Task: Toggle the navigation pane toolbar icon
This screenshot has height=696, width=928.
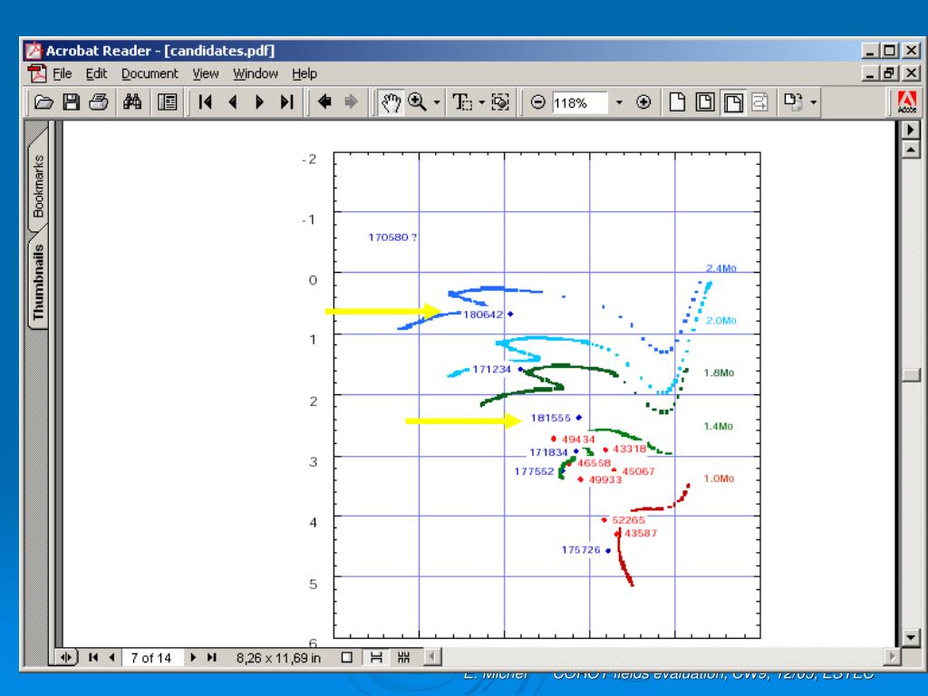Action: click(167, 102)
